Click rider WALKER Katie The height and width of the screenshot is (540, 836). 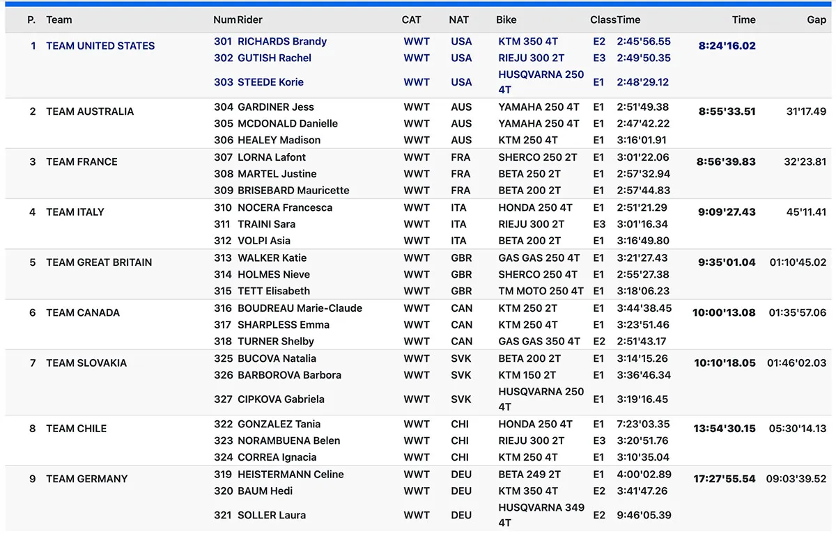(272, 258)
